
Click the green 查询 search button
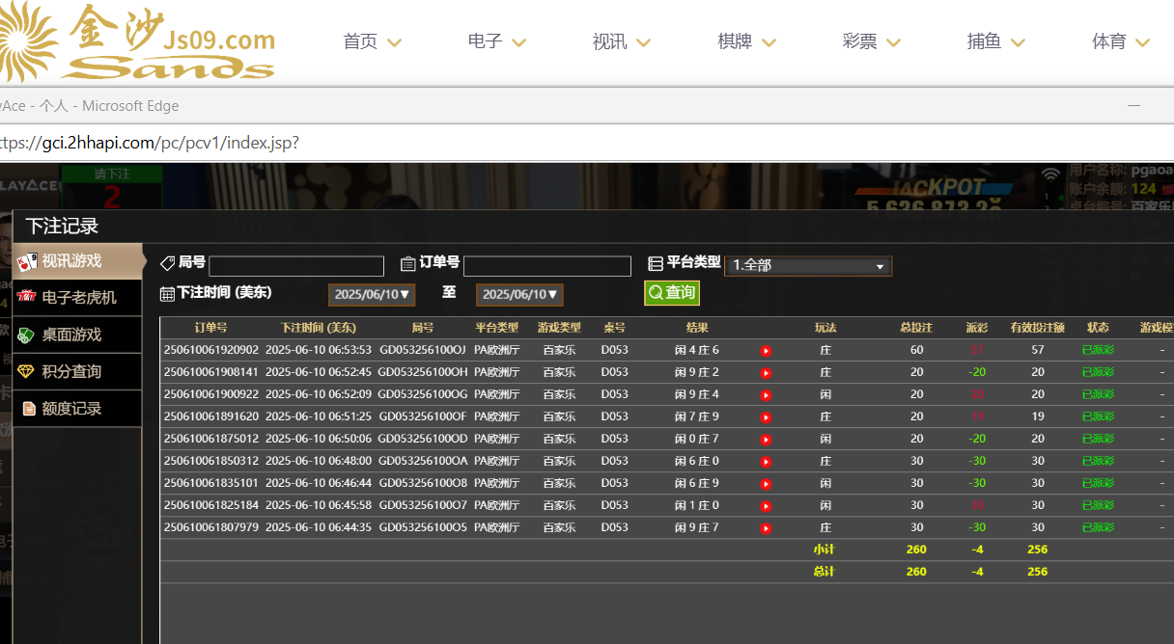click(x=672, y=292)
